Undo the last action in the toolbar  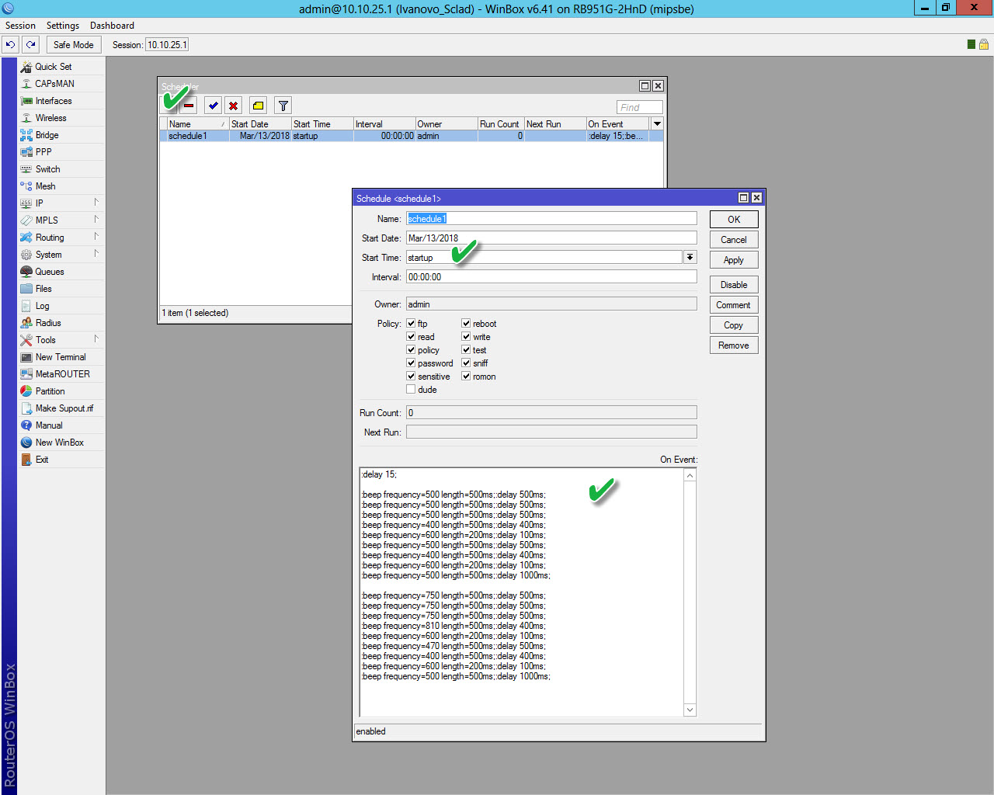[x=10, y=44]
